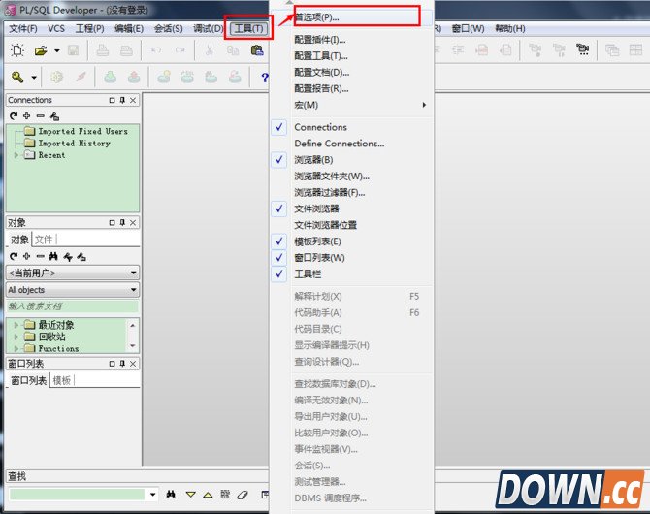The image size is (650, 514).
Task: Expand the 最近对象 folder
Action: 16,325
